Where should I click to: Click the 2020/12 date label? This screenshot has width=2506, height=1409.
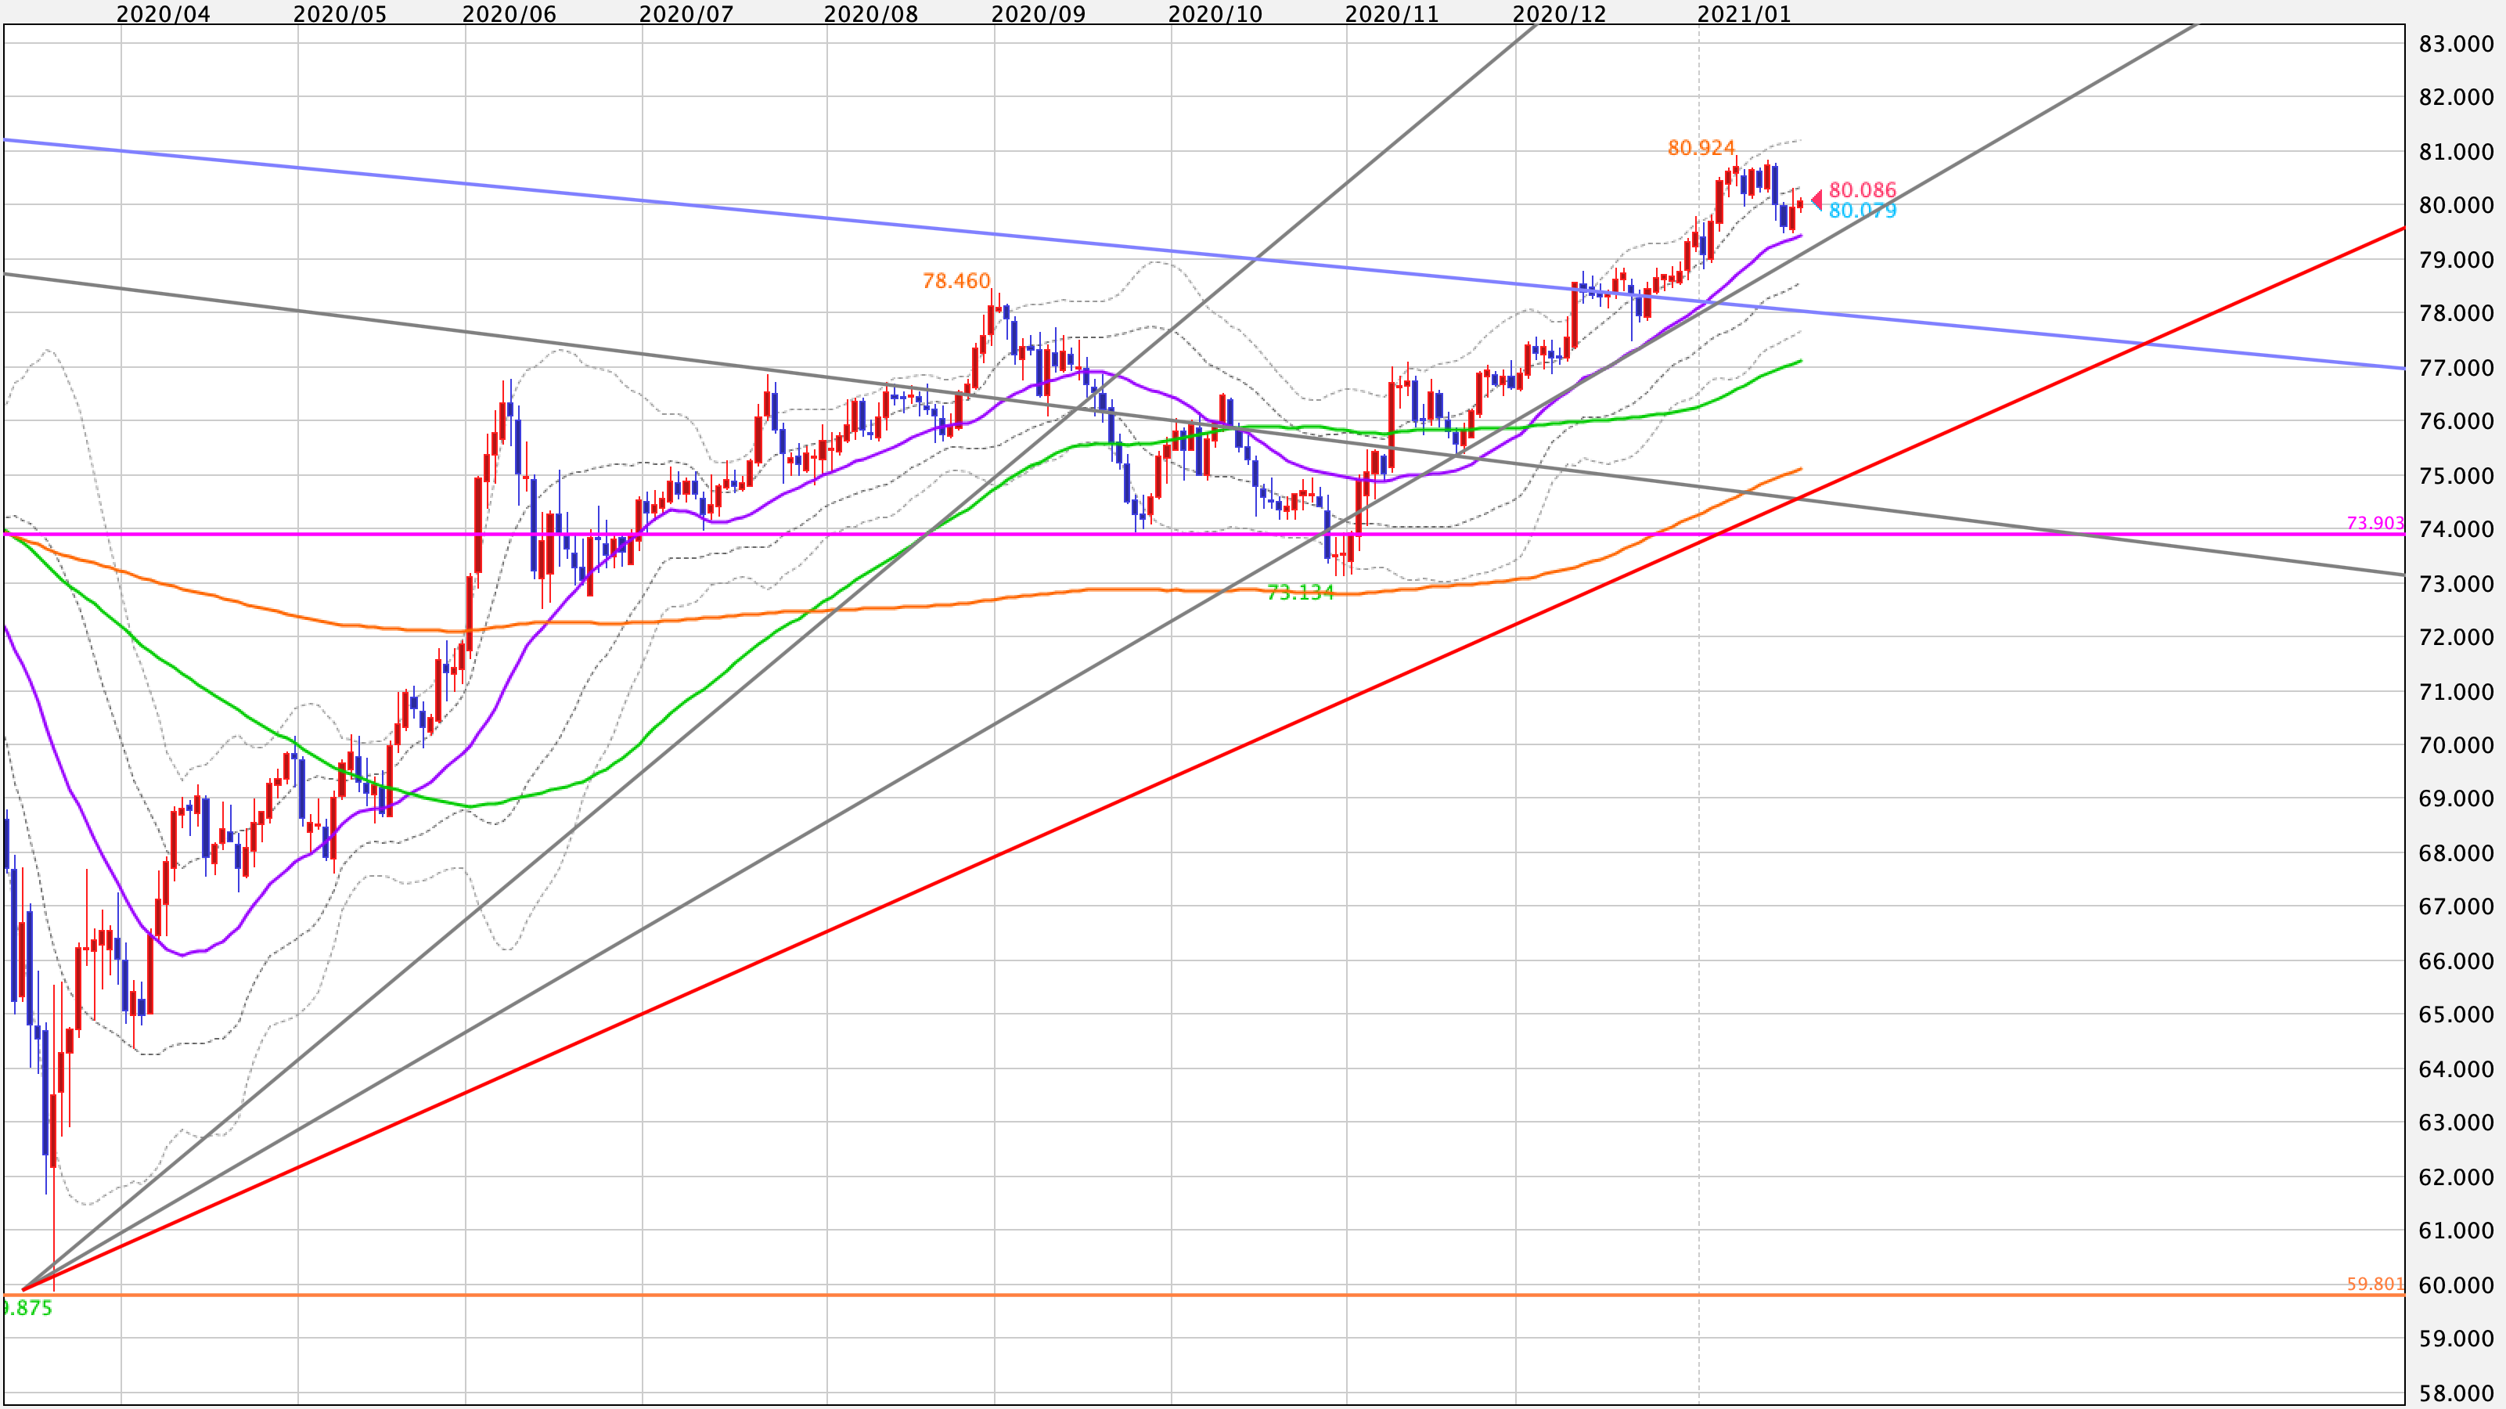pyautogui.click(x=1560, y=13)
